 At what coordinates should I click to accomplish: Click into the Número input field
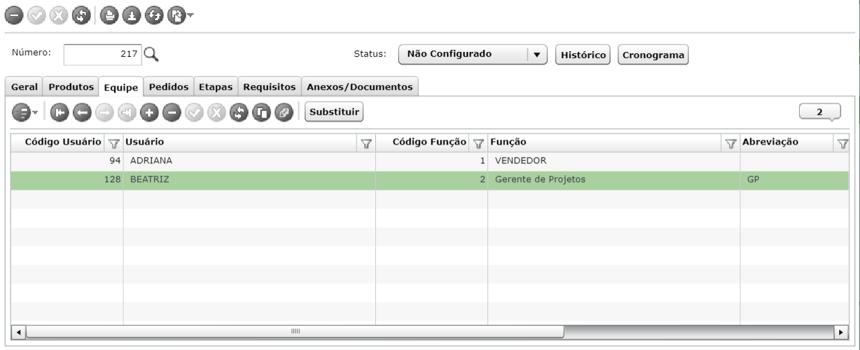point(103,54)
